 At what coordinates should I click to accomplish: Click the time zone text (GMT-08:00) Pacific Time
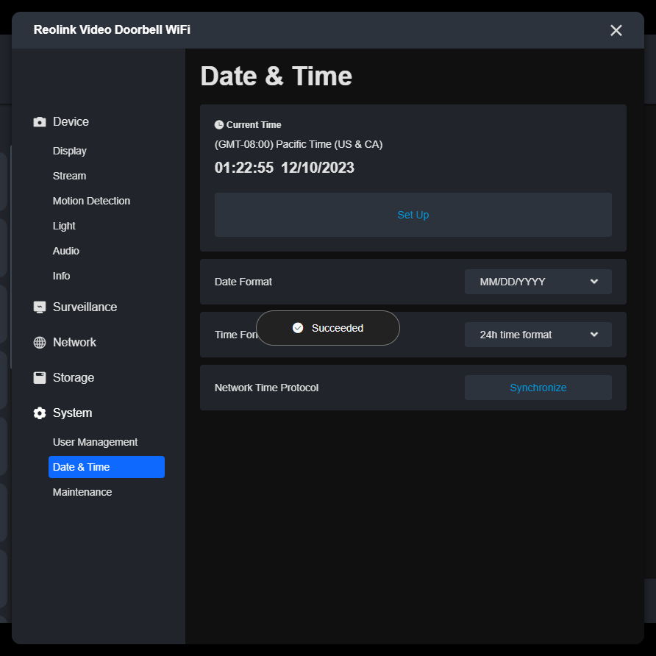point(299,144)
